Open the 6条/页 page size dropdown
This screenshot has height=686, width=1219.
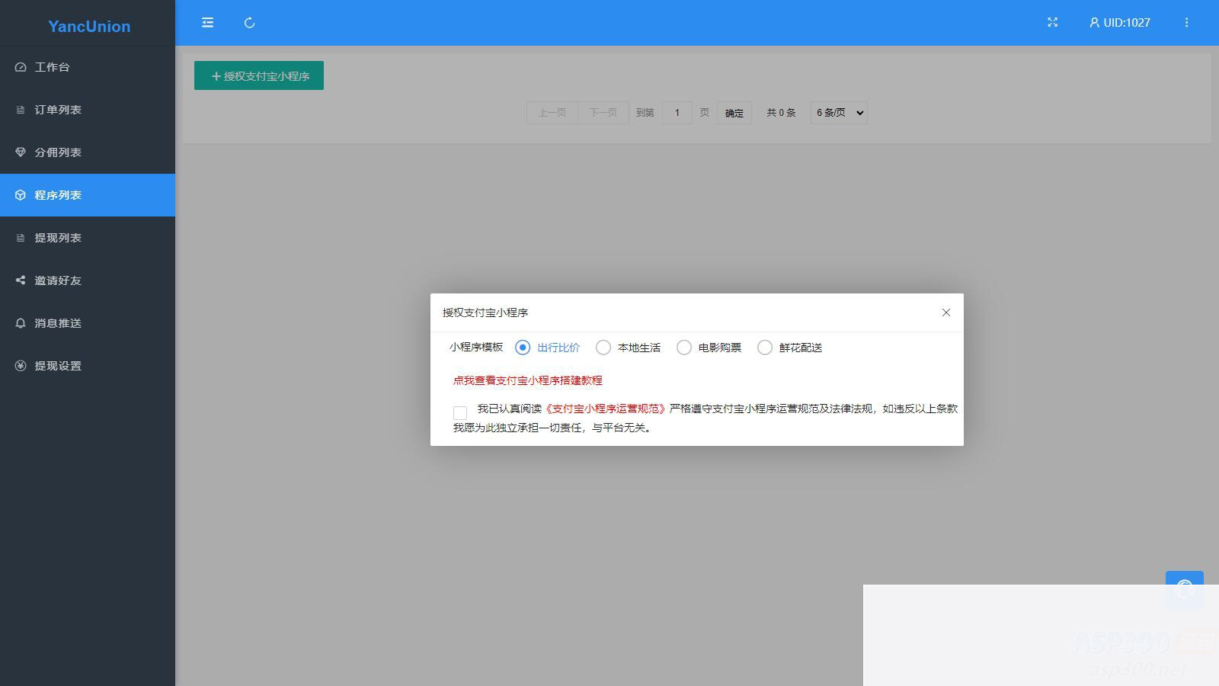(x=838, y=112)
